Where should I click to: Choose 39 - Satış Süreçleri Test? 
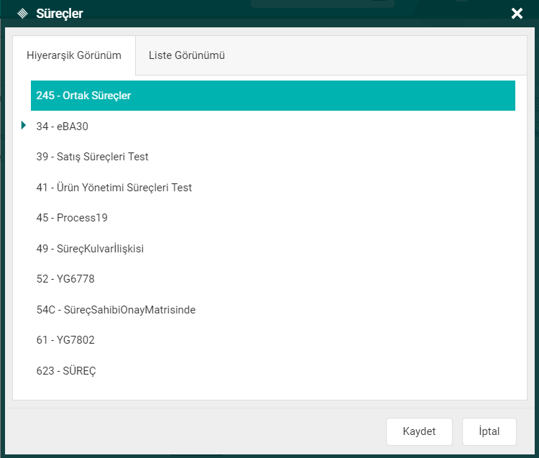tap(92, 157)
